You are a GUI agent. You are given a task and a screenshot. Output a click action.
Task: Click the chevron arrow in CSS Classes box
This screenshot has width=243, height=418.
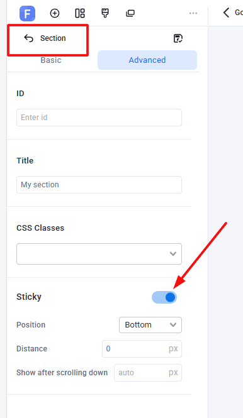173,254
